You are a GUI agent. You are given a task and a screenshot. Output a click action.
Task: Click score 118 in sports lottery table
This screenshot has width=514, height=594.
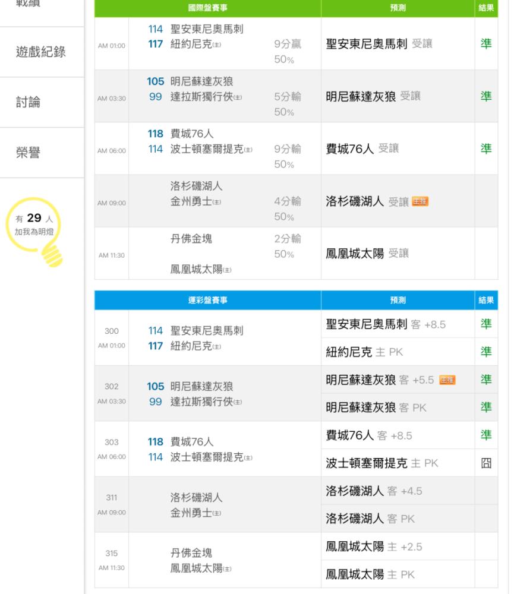click(156, 442)
